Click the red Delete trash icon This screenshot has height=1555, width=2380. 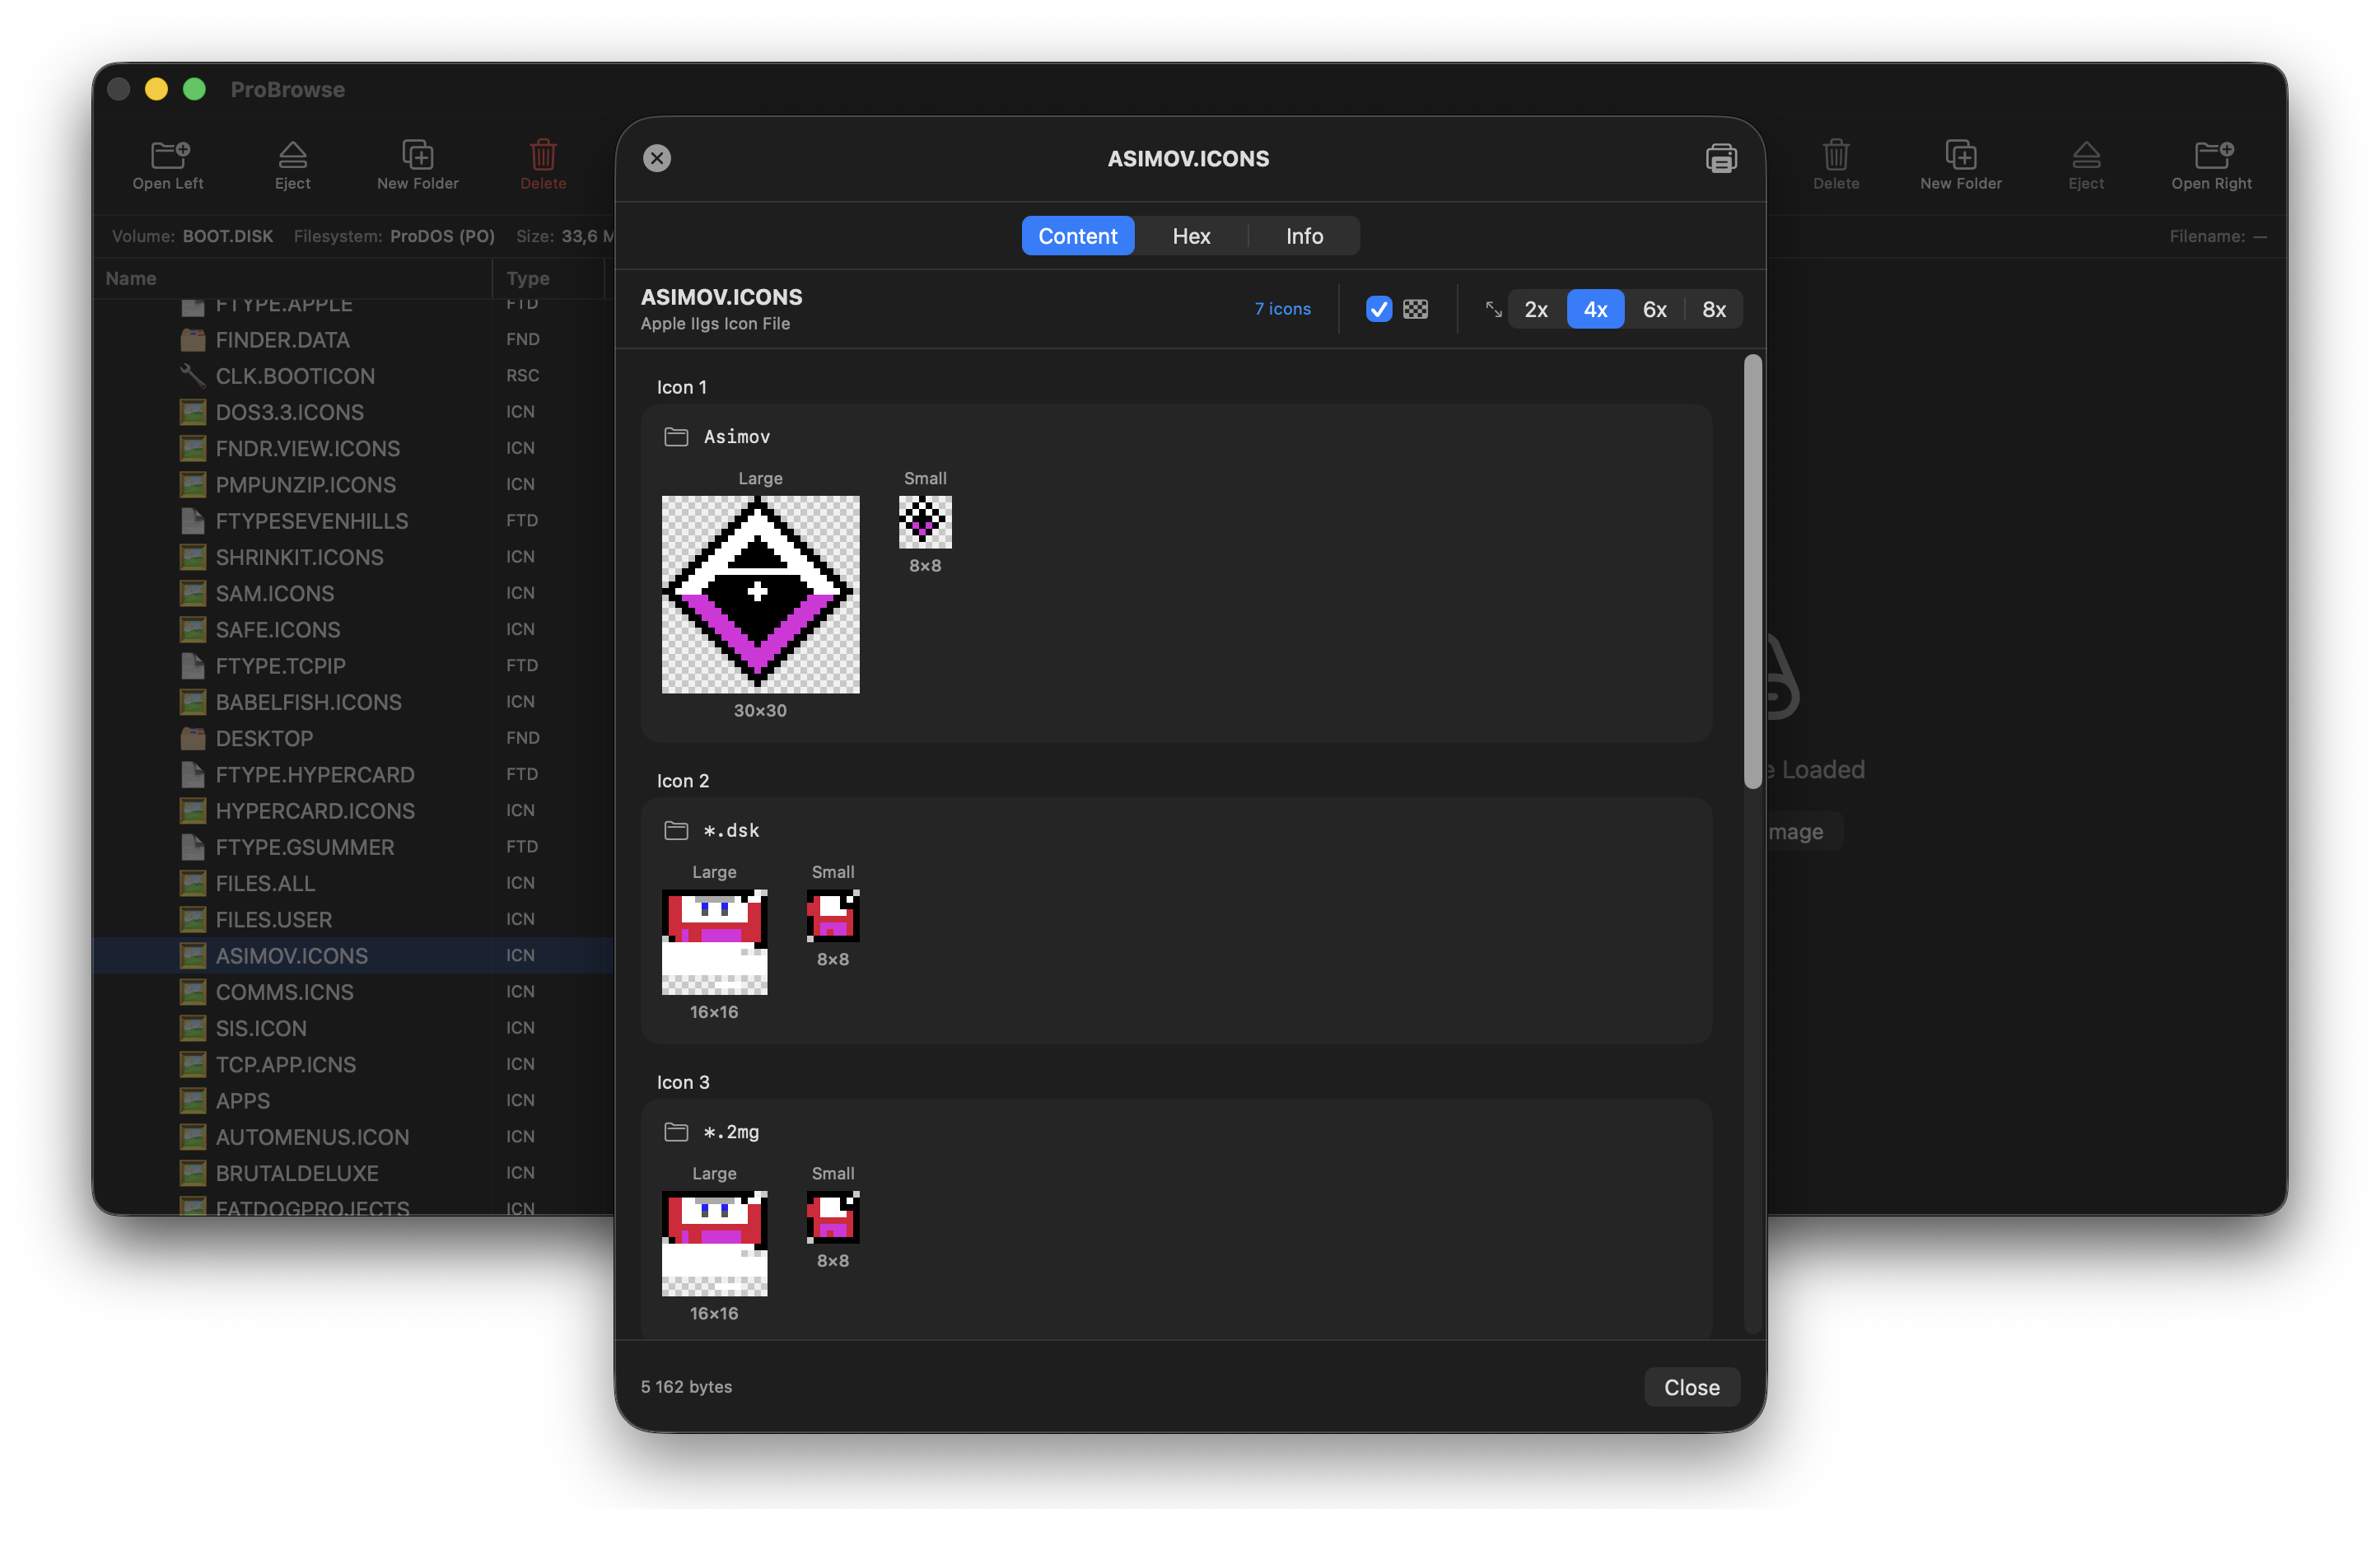pos(543,155)
